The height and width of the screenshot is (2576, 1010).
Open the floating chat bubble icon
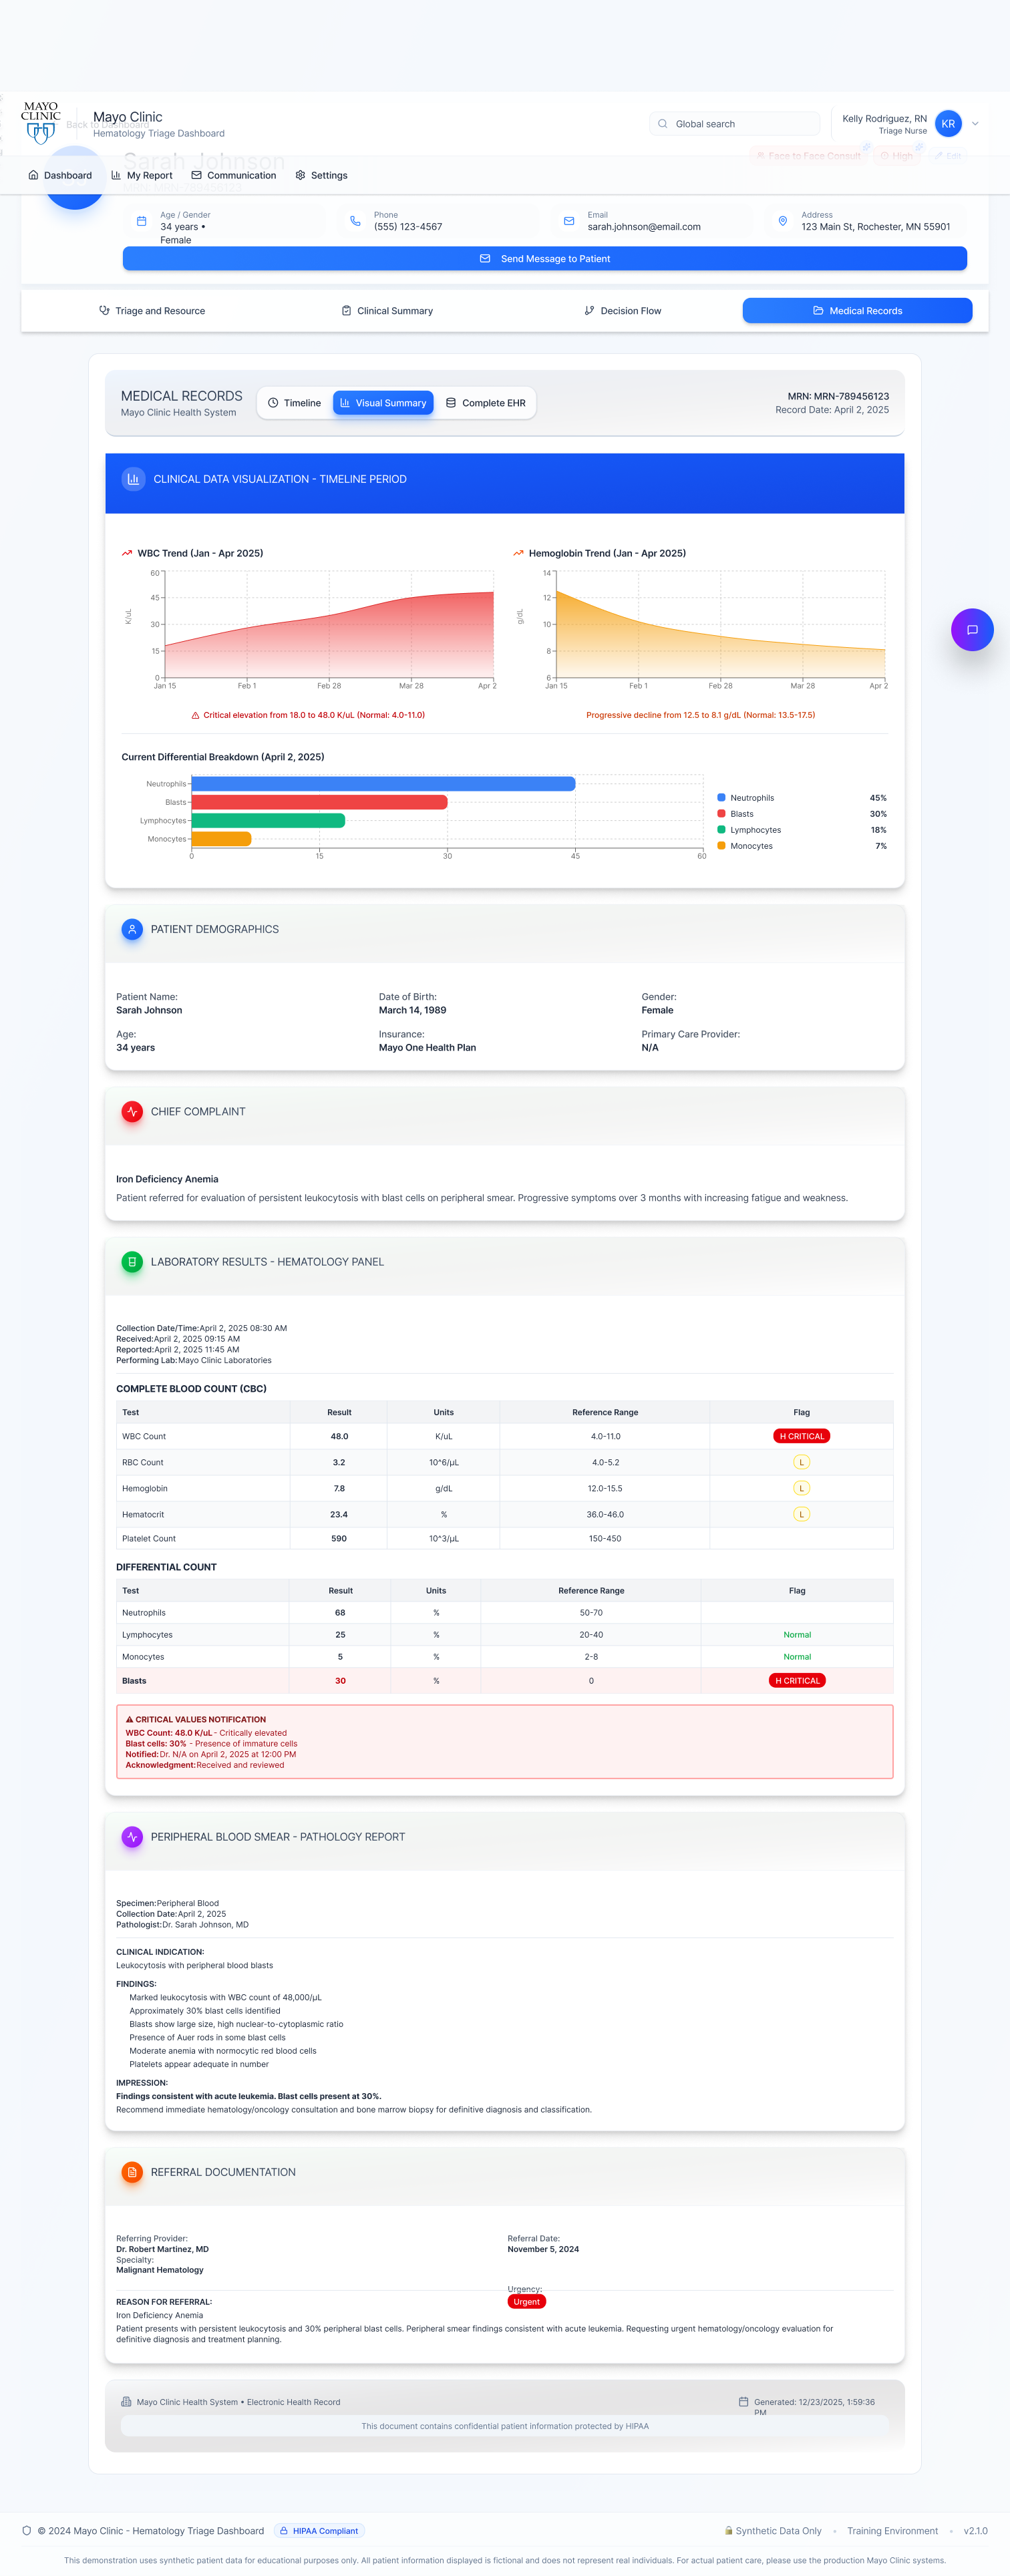(x=971, y=630)
